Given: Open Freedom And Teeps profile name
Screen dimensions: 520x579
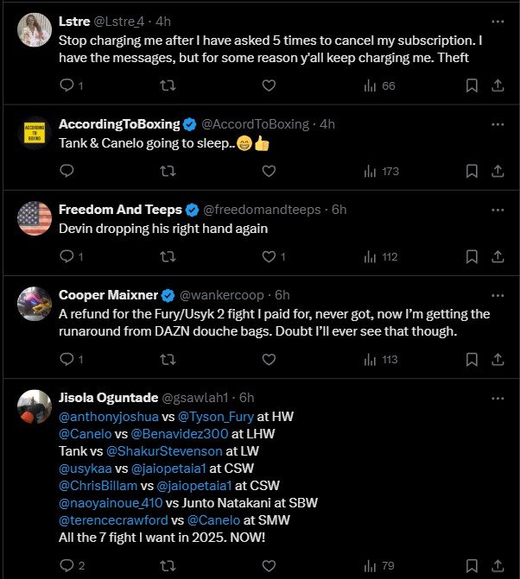Looking at the screenshot, I should click(x=120, y=210).
